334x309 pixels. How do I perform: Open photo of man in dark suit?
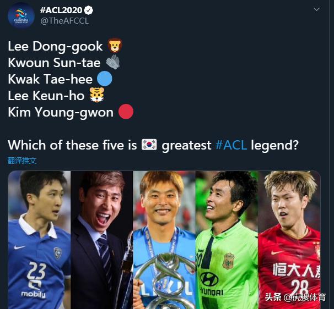[x=102, y=240]
